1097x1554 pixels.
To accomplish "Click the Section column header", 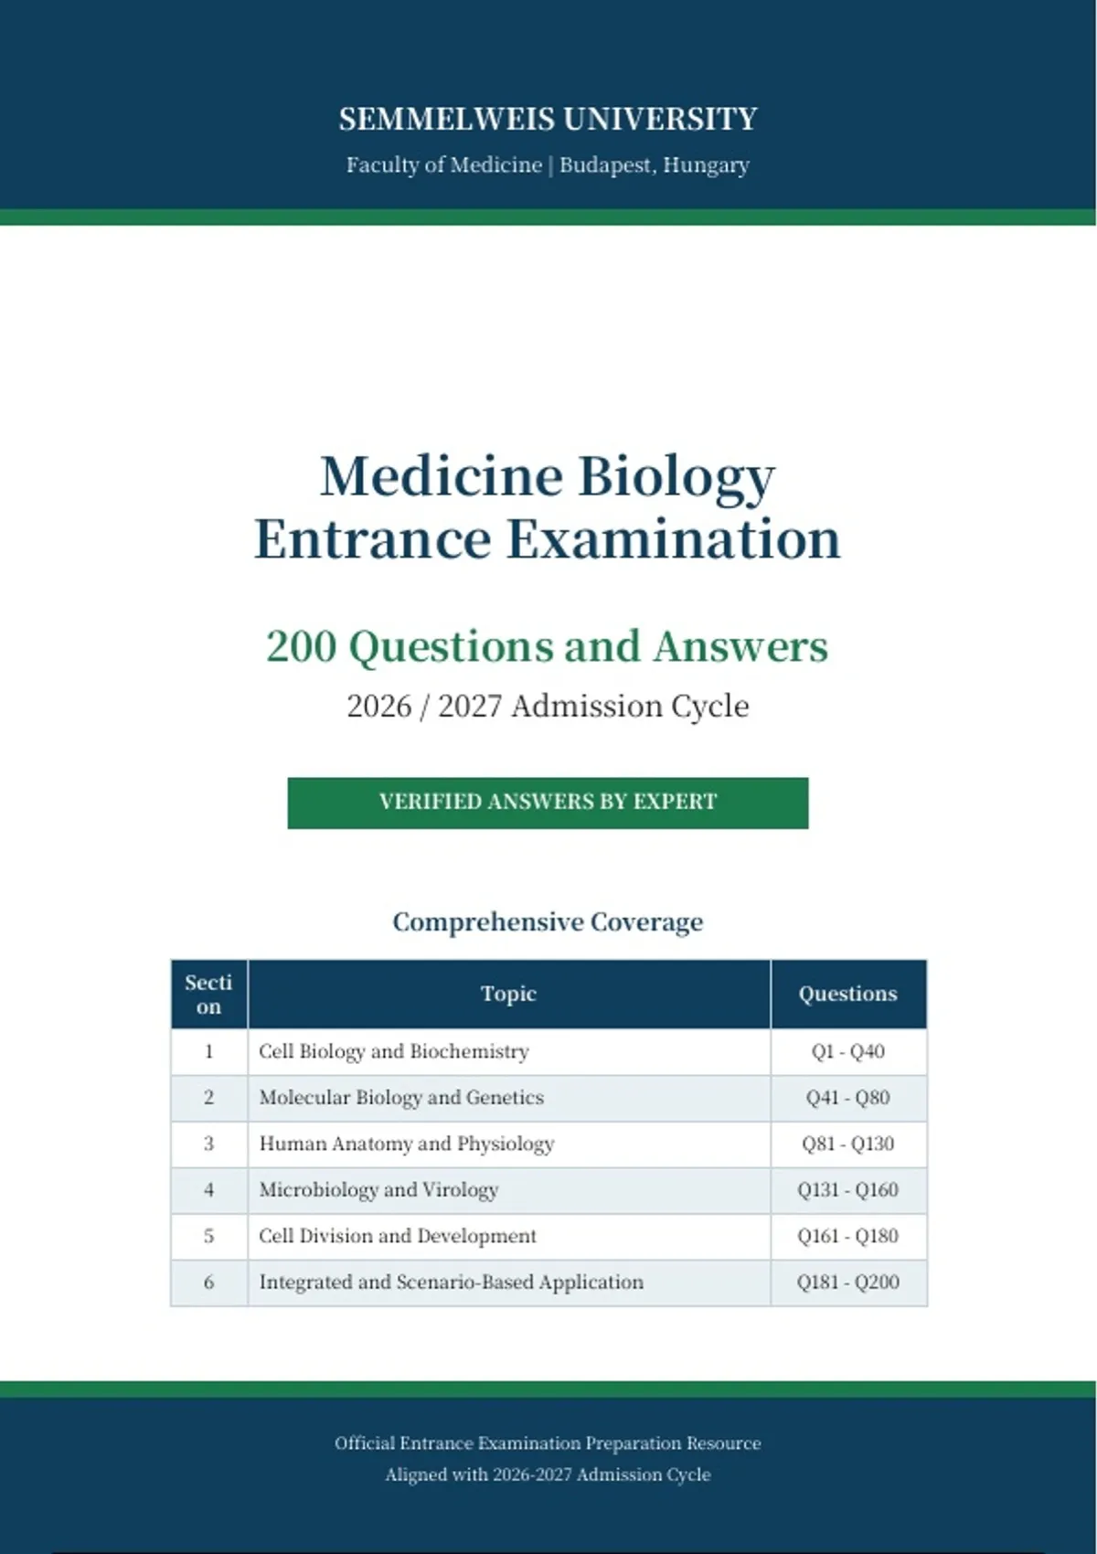I will click(208, 994).
